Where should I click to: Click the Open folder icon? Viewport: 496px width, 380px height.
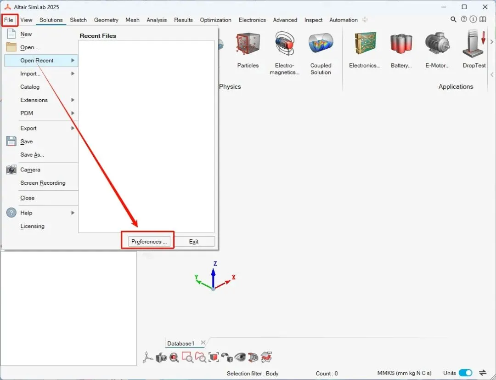(11, 47)
